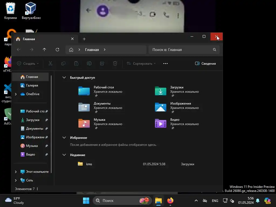The height and width of the screenshot is (207, 276).
Task: Click the navigation pane scrollbar
Action: point(51,124)
